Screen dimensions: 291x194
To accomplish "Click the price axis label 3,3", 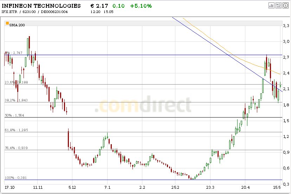I will click(286, 26).
